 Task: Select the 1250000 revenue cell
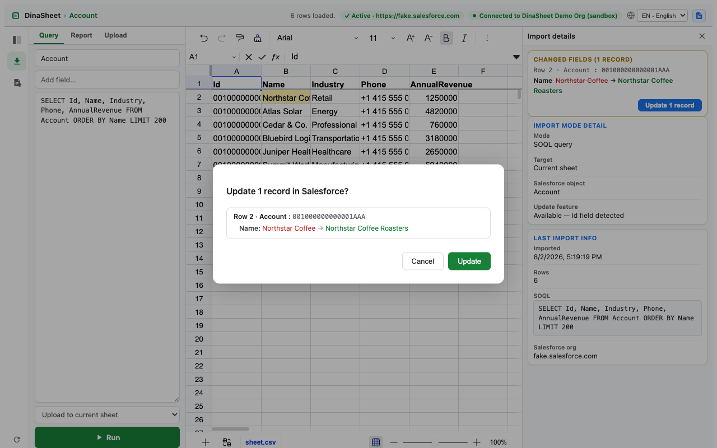pyautogui.click(x=434, y=97)
